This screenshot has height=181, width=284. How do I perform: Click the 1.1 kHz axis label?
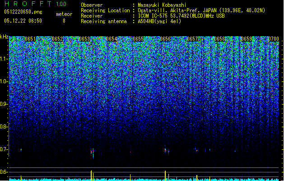click(x=4, y=59)
